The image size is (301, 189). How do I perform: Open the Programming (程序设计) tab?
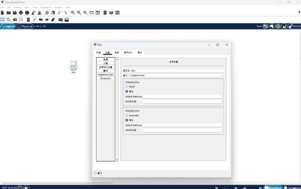coord(128,53)
